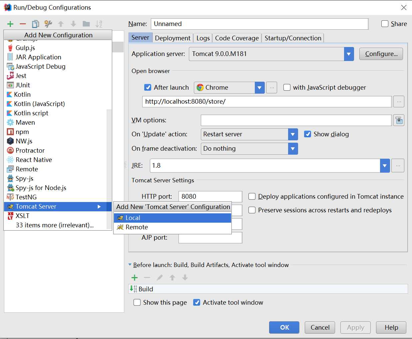Choose Remote Tomcat Server in submenu
This screenshot has height=339, width=412.
[173, 227]
